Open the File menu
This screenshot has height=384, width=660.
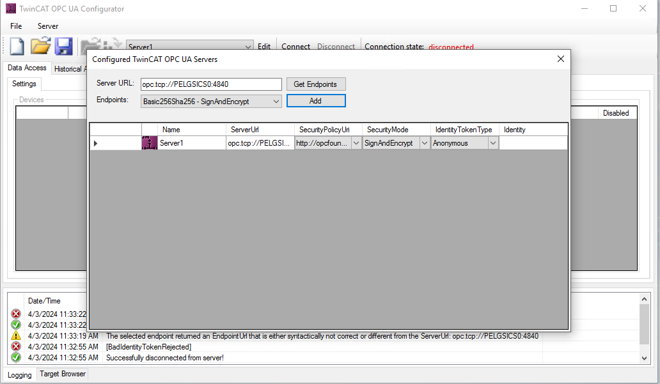click(16, 26)
